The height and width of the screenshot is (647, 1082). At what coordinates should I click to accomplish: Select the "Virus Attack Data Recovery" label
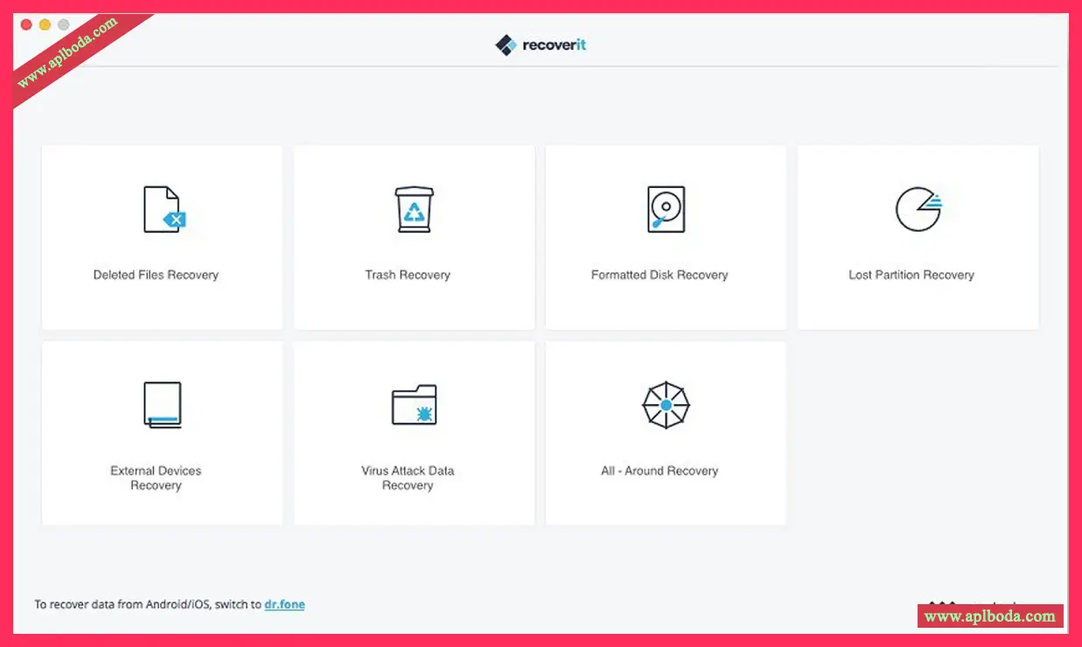(x=408, y=478)
